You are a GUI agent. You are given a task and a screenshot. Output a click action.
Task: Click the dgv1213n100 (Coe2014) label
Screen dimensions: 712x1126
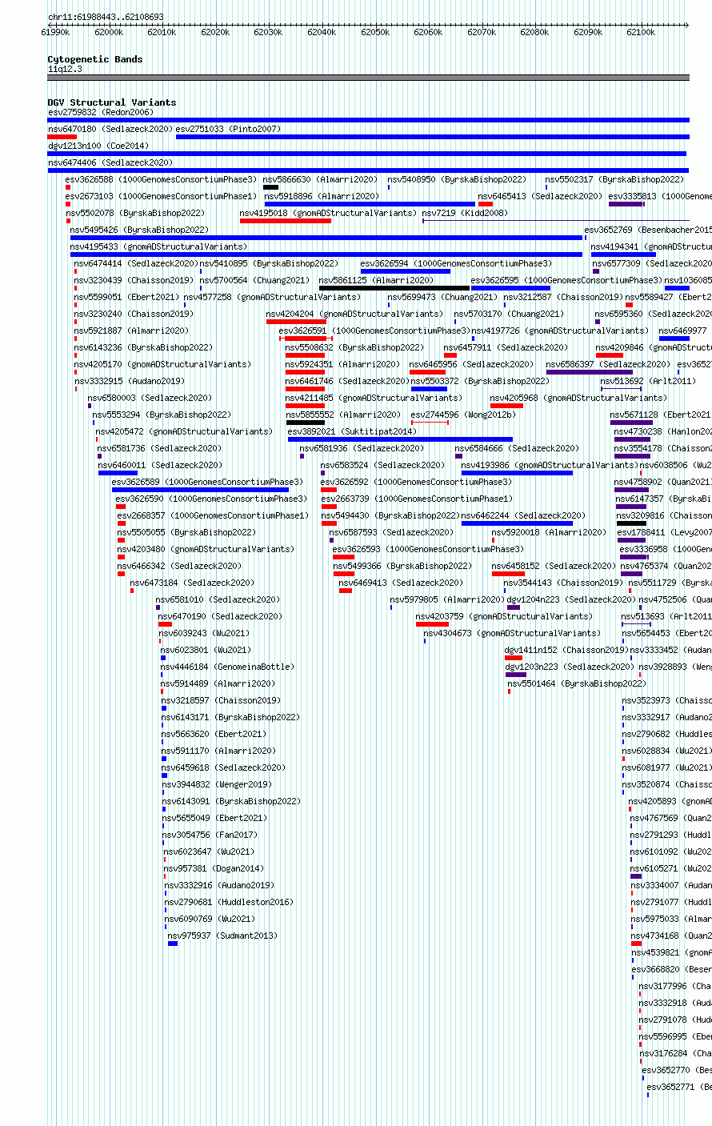(x=98, y=146)
